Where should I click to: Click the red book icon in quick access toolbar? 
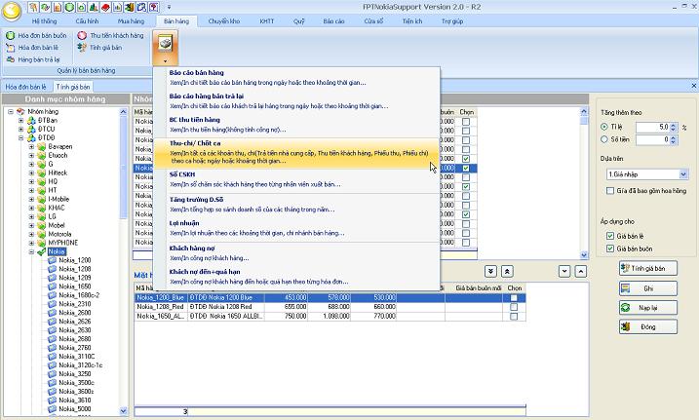coord(105,7)
